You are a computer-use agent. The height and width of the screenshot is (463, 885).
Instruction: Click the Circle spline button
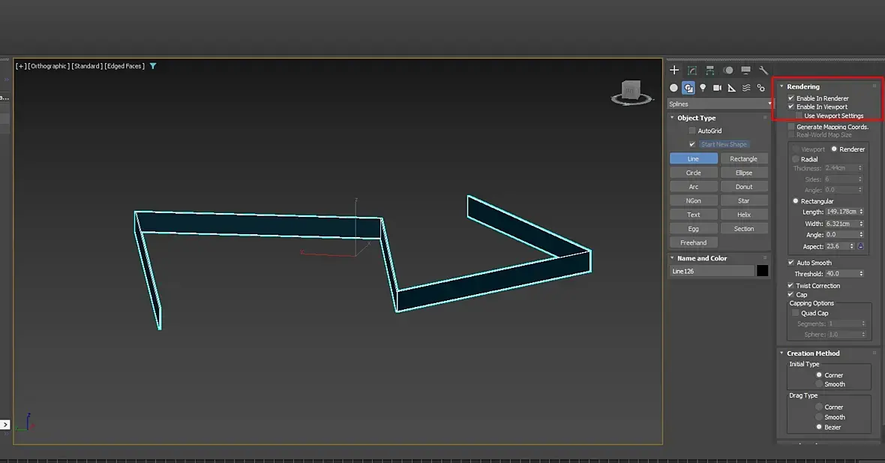coord(694,173)
